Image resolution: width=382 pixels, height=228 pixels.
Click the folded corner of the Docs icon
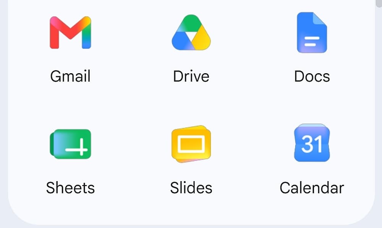point(320,19)
